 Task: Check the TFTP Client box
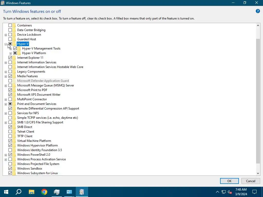10,136
